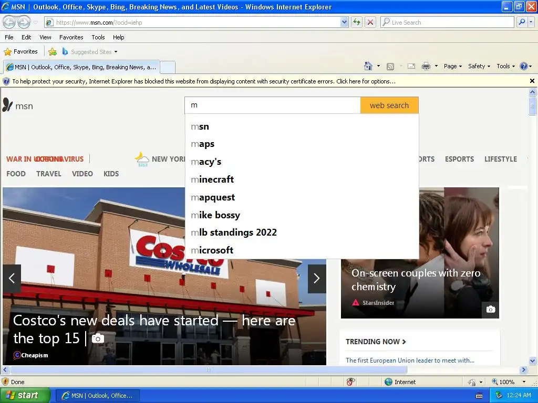Show the previous slide with the left arrow

[12, 278]
